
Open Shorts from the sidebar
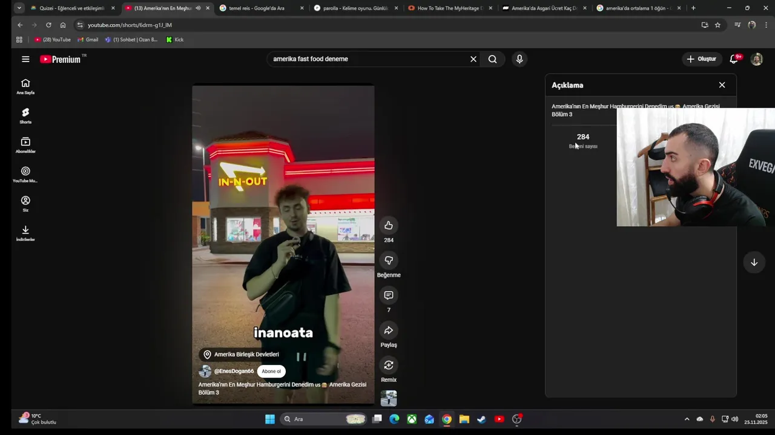[25, 115]
